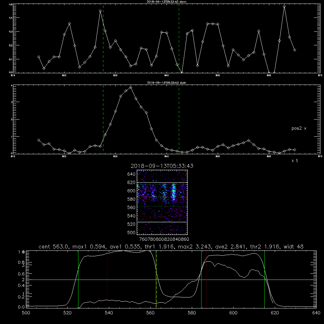The image size is (324, 324).
Task: Click the "2018-09-13T05:33:43 dusk" plot title
Action: [167, 83]
